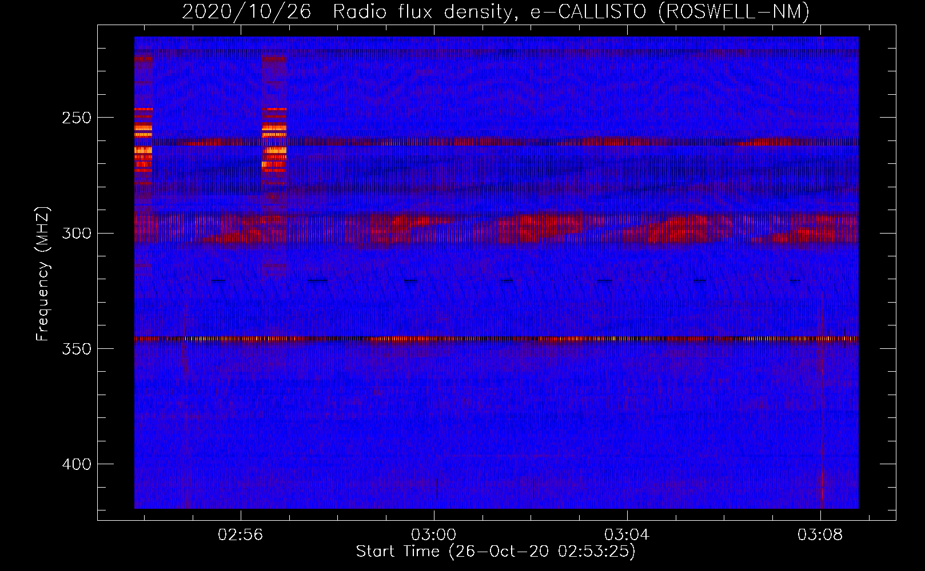Click the 350 frequency tick label
925x571 pixels.
[x=77, y=349]
